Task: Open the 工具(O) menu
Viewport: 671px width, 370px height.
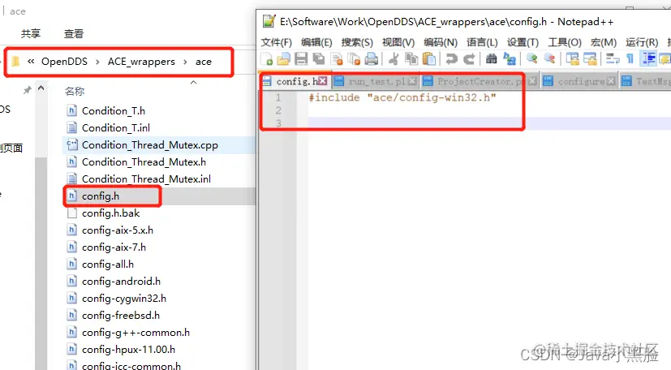Action: [x=565, y=42]
